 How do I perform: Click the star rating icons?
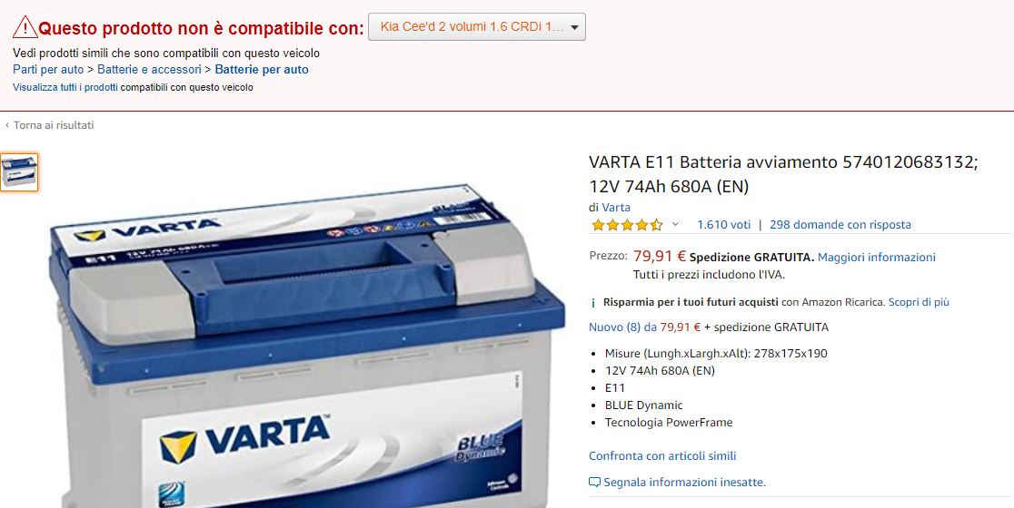click(627, 225)
